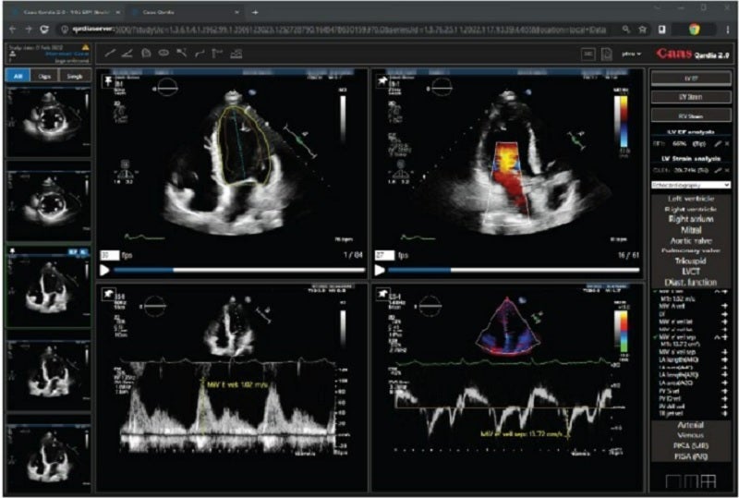Open the first thumbnail in series list
Image resolution: width=739 pixels, height=498 pixels.
[x=48, y=122]
